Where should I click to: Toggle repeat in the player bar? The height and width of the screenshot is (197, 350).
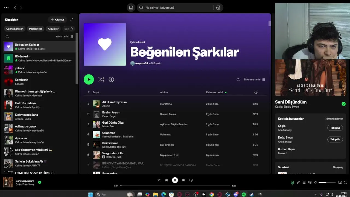tap(191, 180)
